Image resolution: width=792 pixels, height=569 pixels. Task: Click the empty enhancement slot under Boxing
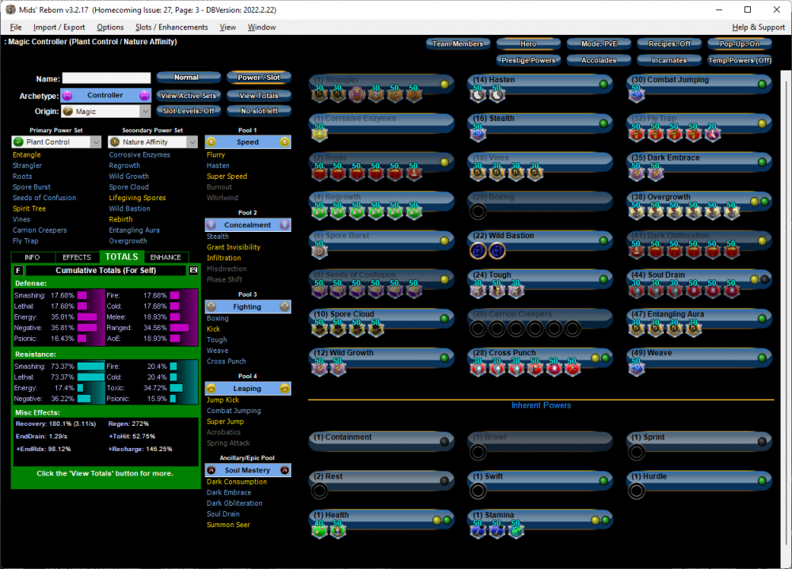[x=478, y=211]
